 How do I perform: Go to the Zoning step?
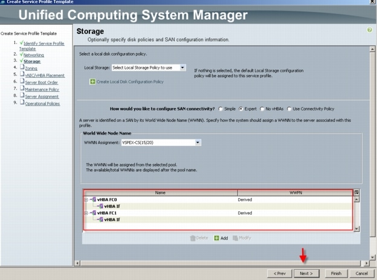pos(31,68)
